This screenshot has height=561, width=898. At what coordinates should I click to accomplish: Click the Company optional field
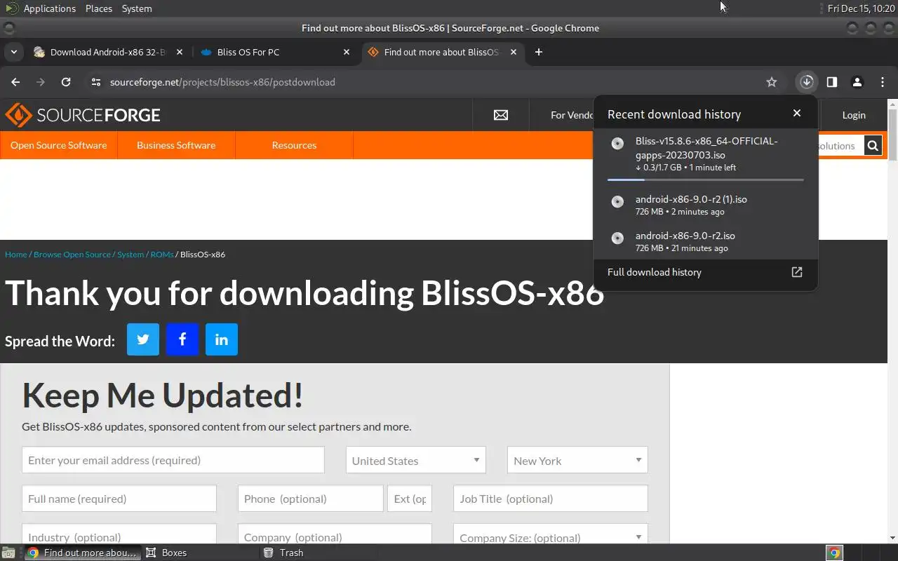pyautogui.click(x=335, y=534)
